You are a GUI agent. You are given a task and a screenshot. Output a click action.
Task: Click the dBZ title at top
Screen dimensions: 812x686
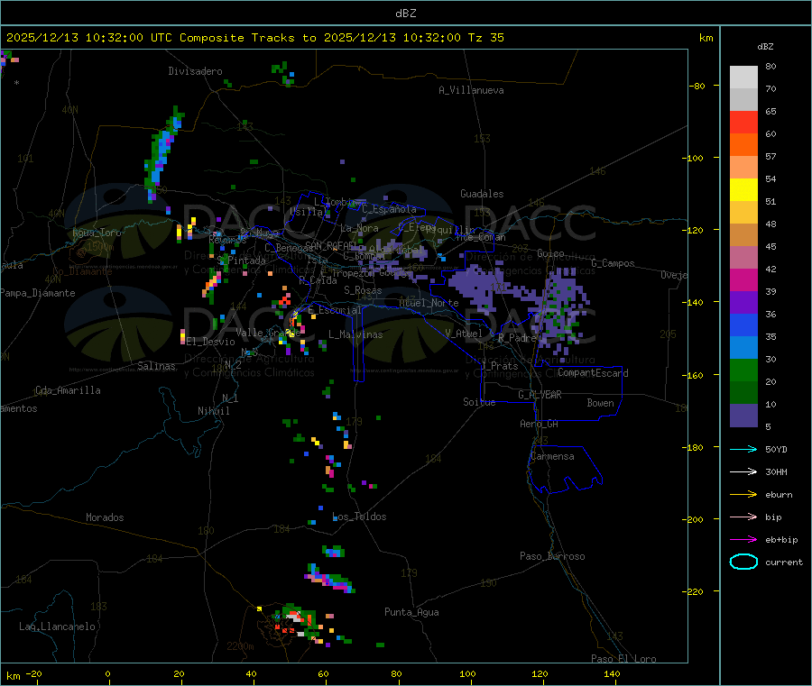coord(405,14)
